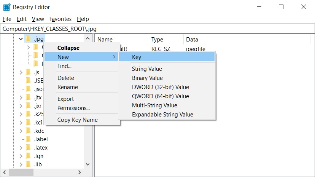Screen dimensions: 315x177
Task: Choose Find... in the context menu
Action: coord(82,66)
